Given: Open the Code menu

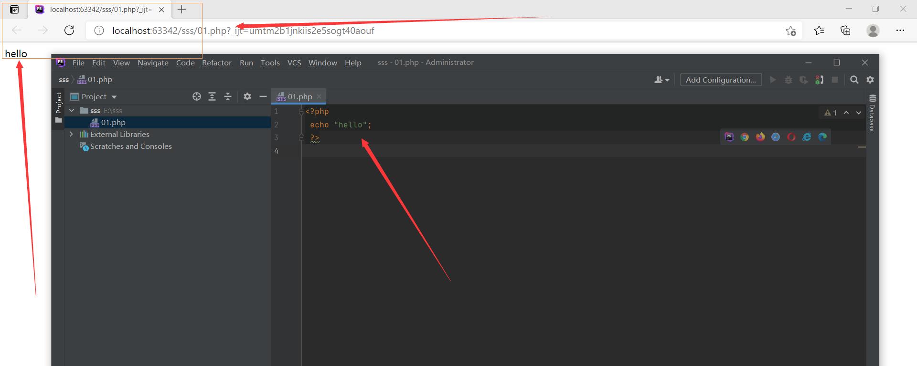Looking at the screenshot, I should tap(185, 63).
